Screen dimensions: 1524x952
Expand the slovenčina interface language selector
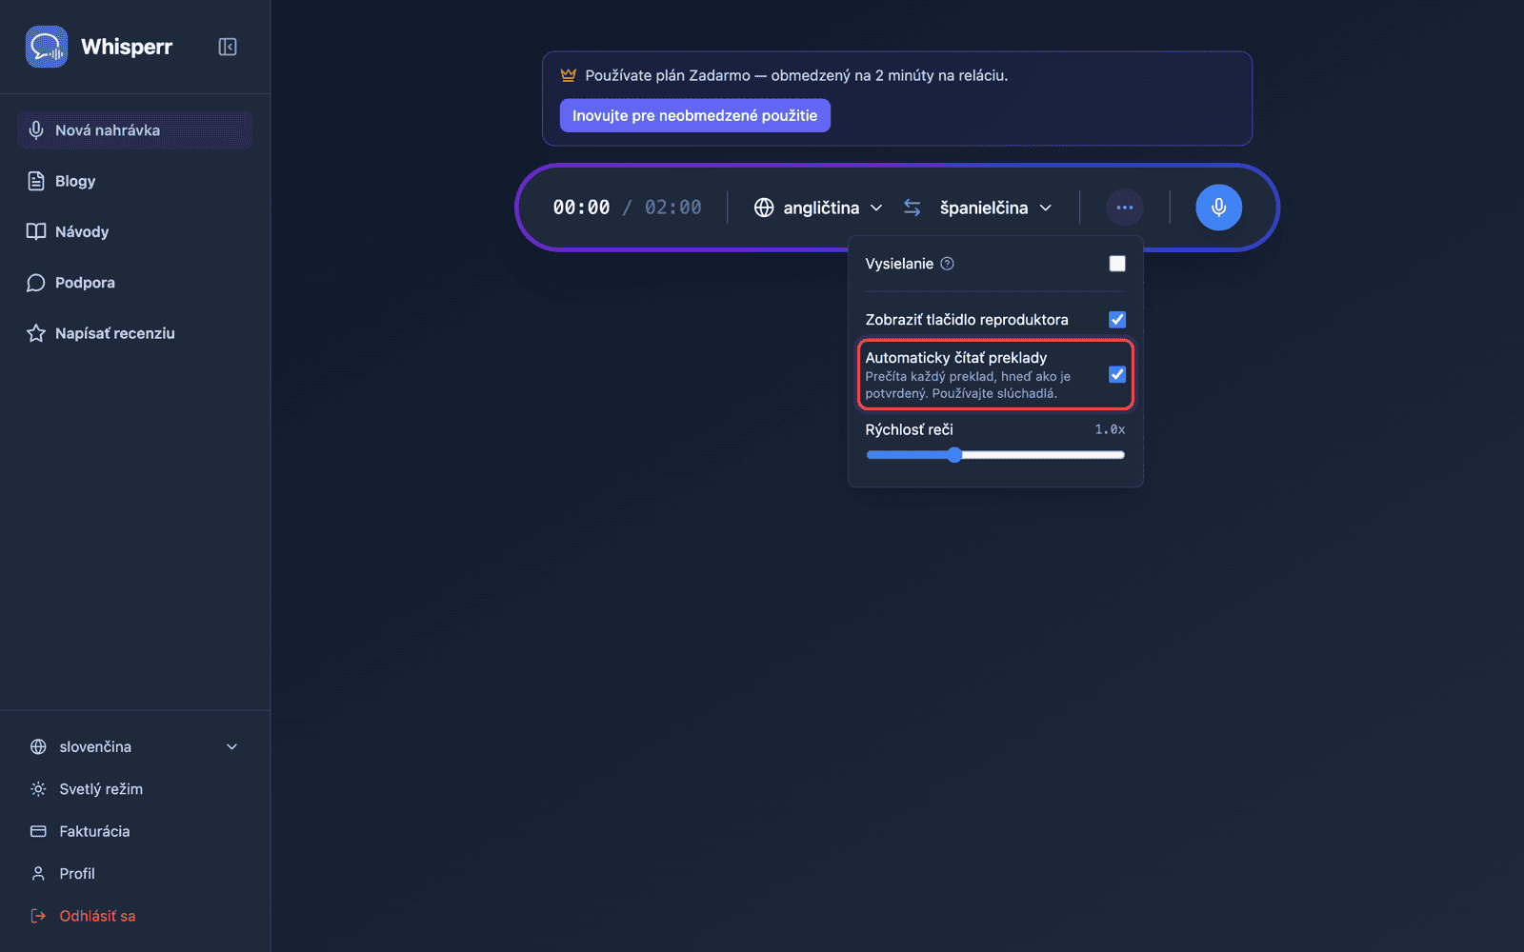click(134, 746)
